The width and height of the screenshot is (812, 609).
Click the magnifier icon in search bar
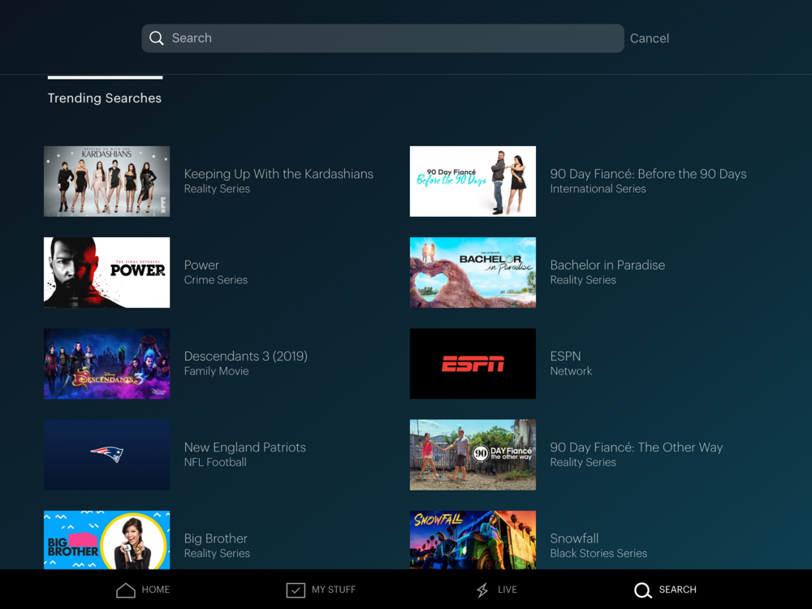click(157, 38)
